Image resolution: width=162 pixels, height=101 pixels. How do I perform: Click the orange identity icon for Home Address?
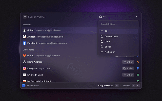(x=138, y=62)
